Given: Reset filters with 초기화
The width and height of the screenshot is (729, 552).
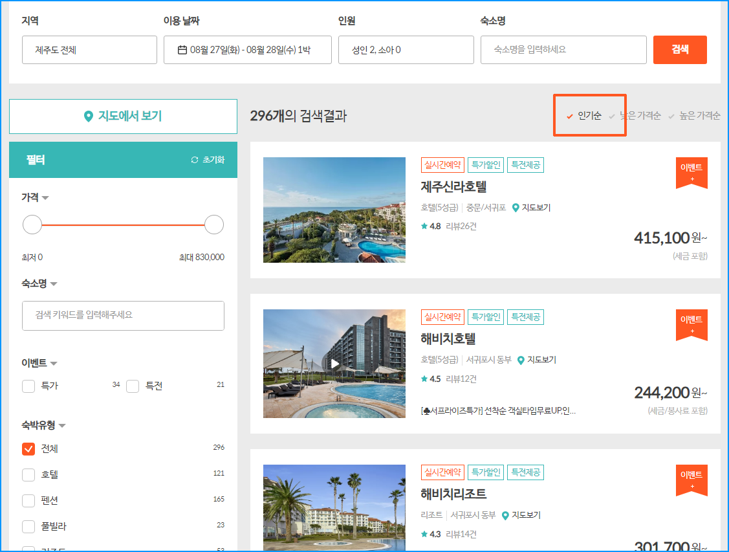Looking at the screenshot, I should click(x=208, y=159).
